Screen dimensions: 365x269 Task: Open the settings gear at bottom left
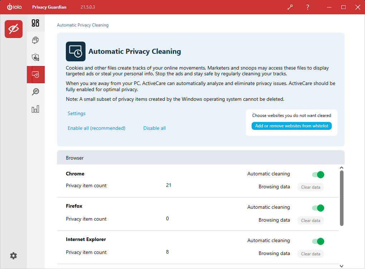click(x=14, y=256)
